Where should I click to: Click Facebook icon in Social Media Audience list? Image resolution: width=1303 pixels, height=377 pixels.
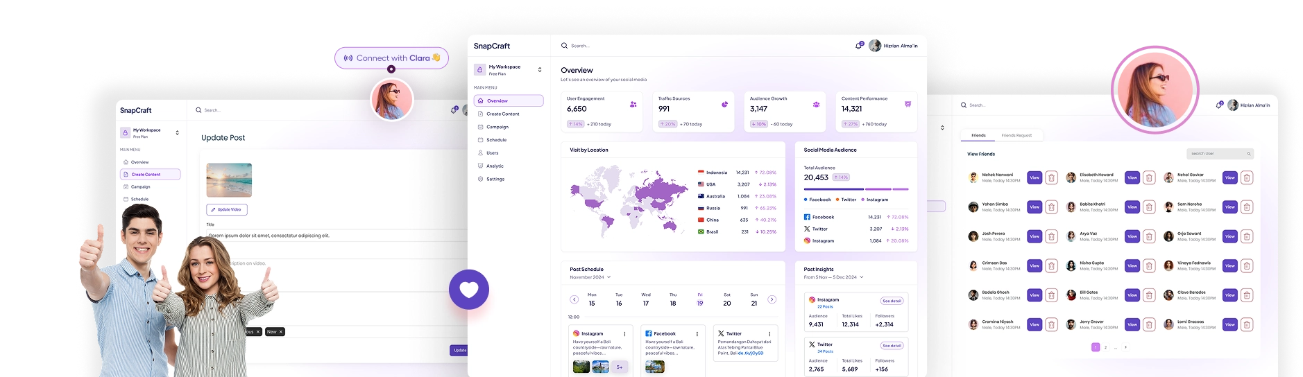pos(807,217)
